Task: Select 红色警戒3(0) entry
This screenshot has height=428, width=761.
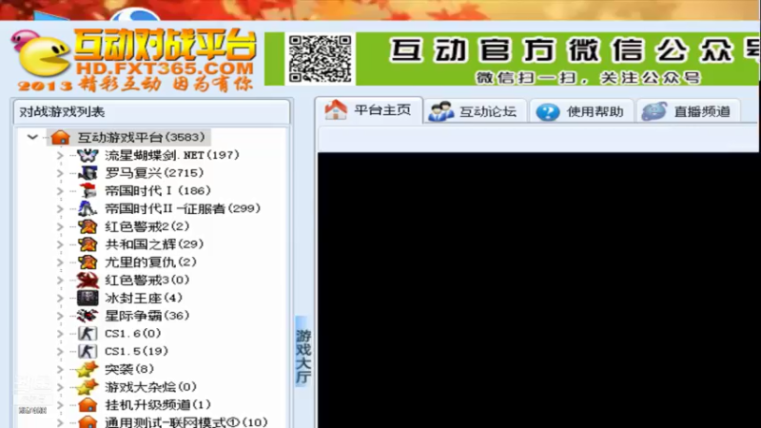Action: [x=147, y=280]
